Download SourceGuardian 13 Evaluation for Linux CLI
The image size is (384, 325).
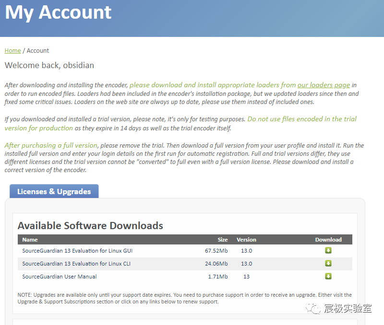[328, 263]
